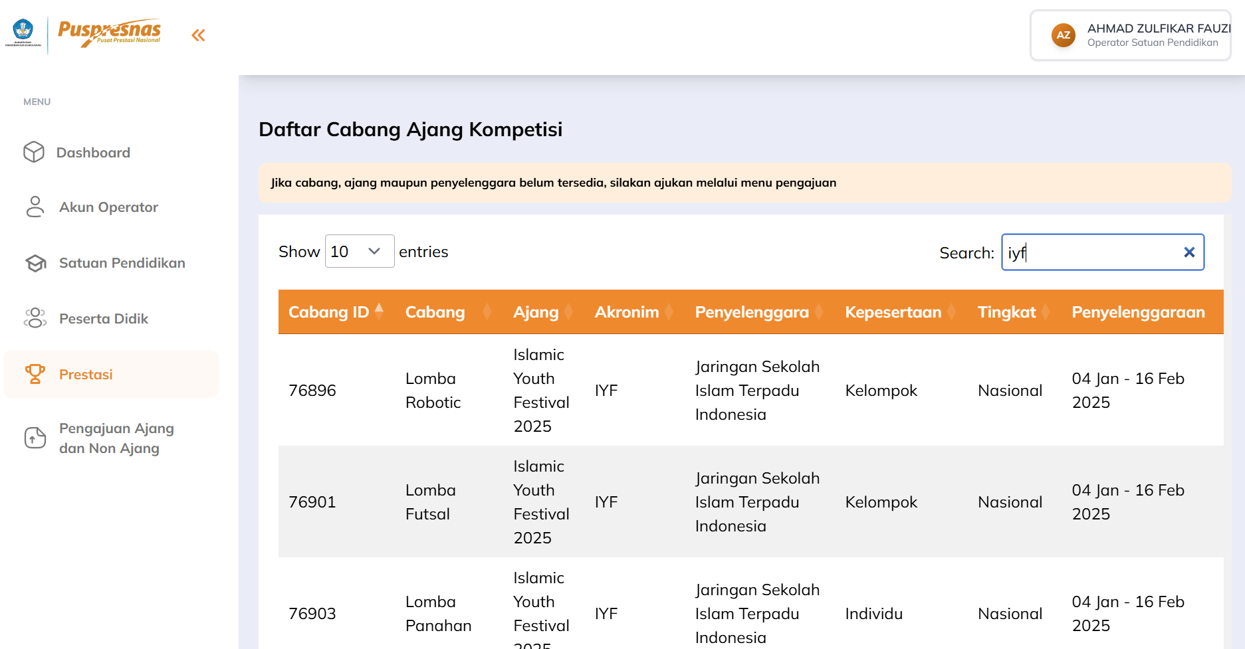Viewport: 1245px width, 649px height.
Task: Click the Akun Operator person icon
Action: 35,207
